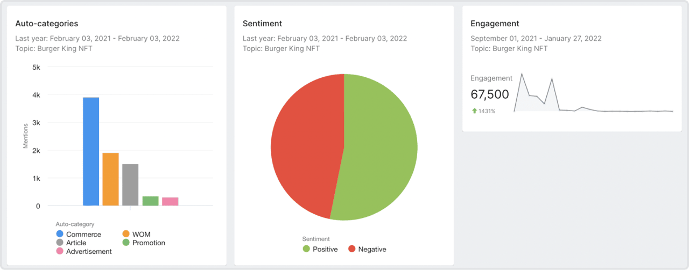Click the Engagement sparkline highest peak

pos(521,74)
